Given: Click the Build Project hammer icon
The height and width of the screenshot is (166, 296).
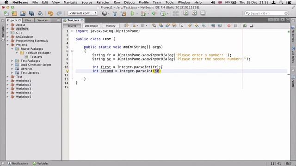Looking at the screenshot, I should (115, 13).
